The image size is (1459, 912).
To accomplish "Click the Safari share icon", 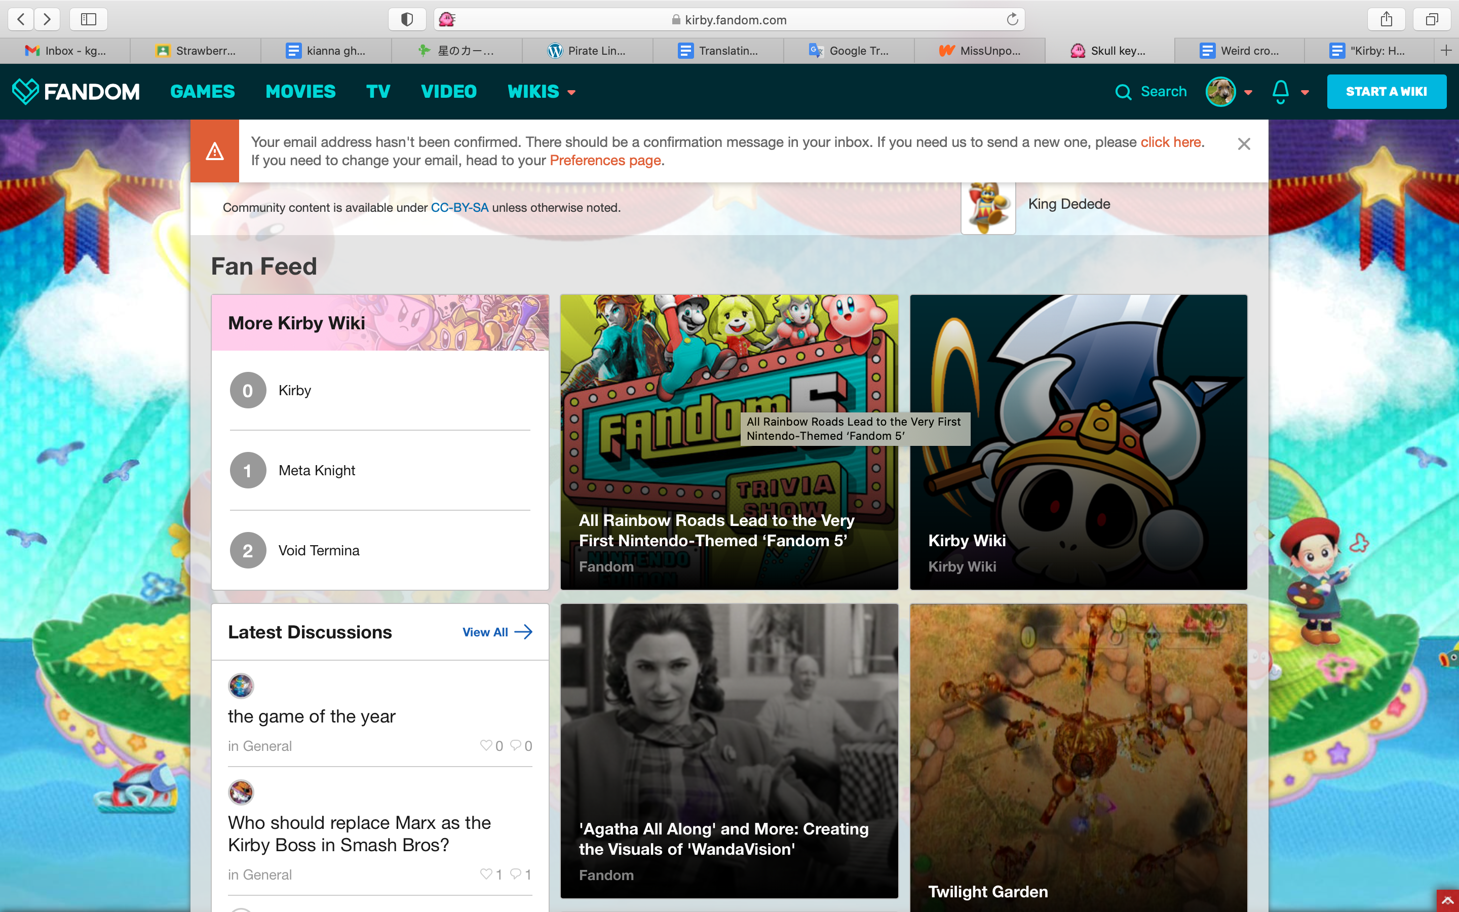I will (x=1386, y=19).
